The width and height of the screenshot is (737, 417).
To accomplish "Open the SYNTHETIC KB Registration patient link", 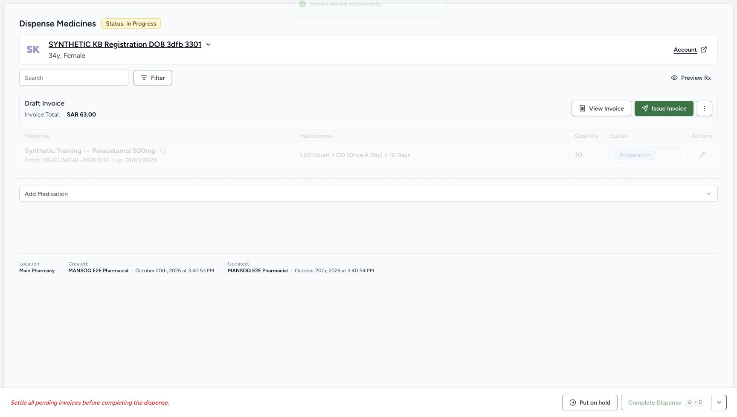I will [x=125, y=44].
